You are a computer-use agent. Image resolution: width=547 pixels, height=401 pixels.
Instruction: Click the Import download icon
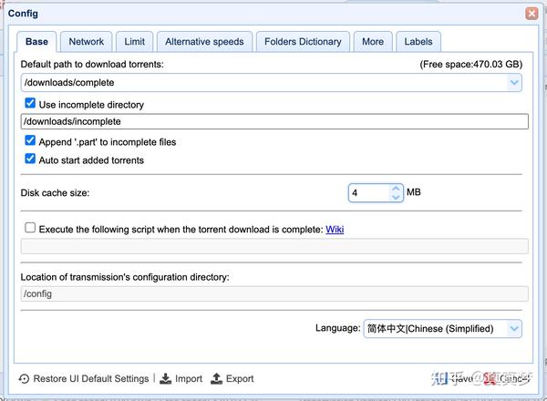[x=165, y=378]
